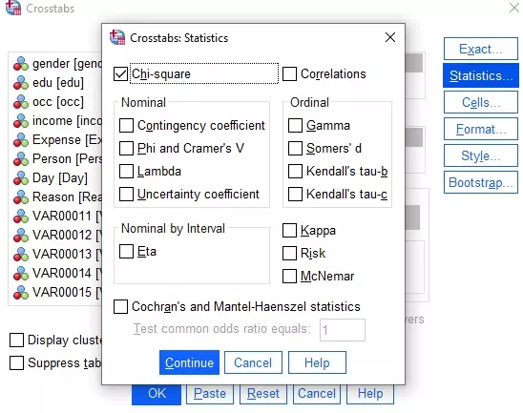Open the Style... options in Crosstabs
The image size is (523, 413).
tap(481, 155)
